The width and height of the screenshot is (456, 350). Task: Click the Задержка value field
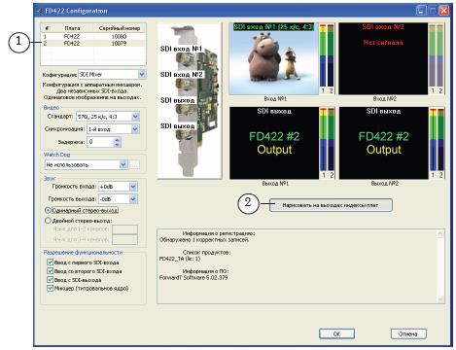point(100,142)
